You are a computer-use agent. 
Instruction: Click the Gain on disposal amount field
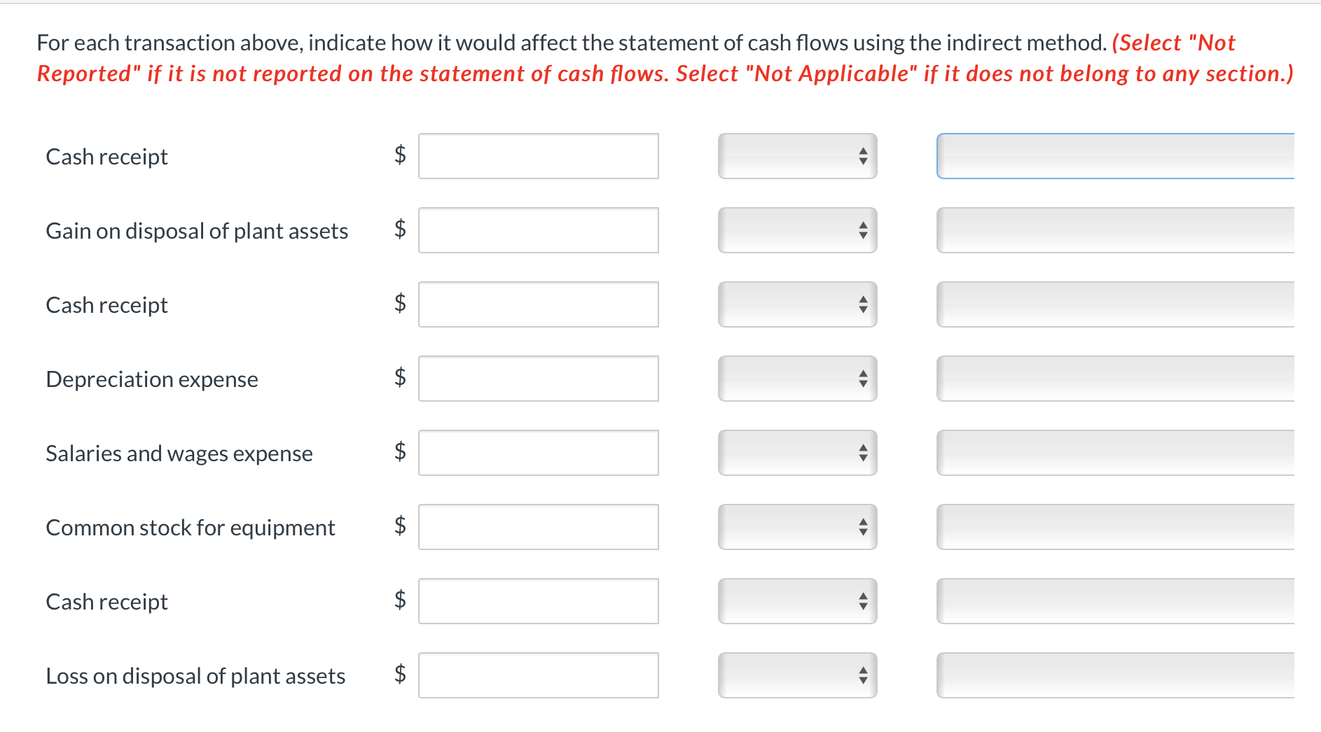pos(538,230)
